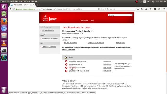Open Where can I get Java 7 link
167x94 pixels.
(x=50, y=38)
